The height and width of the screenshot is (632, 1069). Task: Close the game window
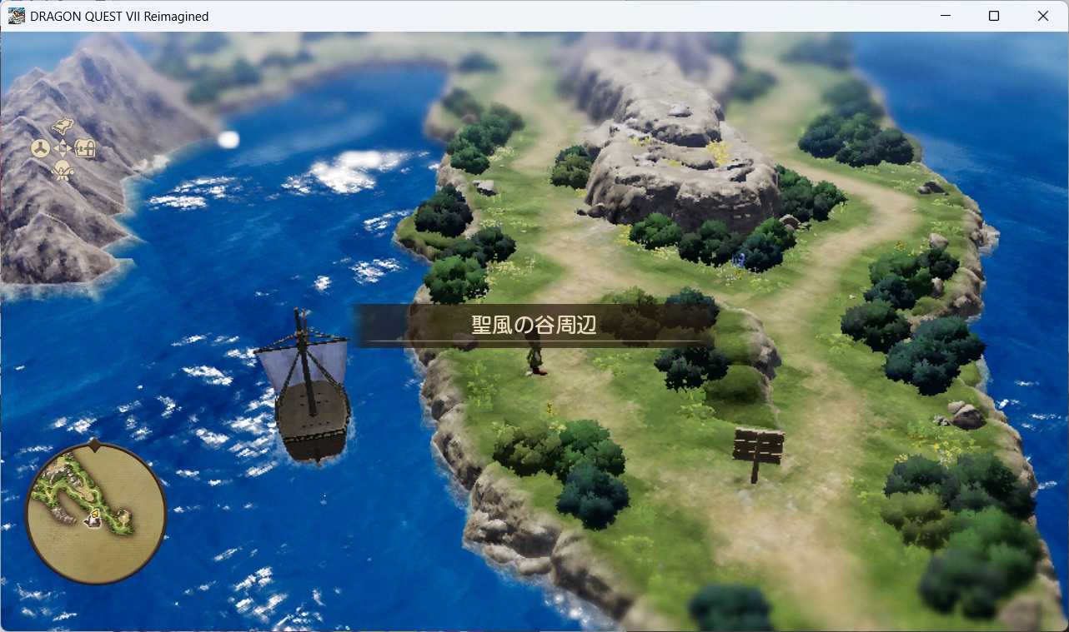[1043, 16]
